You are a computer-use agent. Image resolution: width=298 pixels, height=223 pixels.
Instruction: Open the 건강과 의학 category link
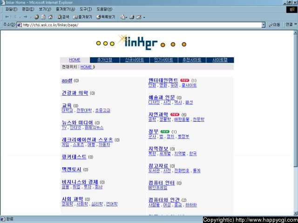75,93
